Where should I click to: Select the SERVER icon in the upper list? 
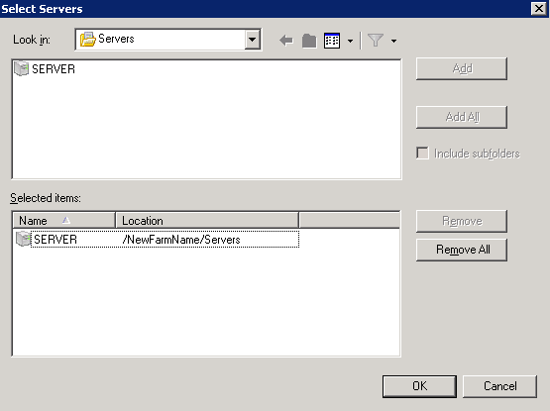tap(22, 68)
